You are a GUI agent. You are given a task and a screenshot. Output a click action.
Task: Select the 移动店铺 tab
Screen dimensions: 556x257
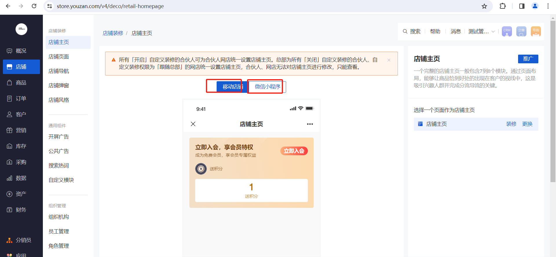tap(232, 87)
